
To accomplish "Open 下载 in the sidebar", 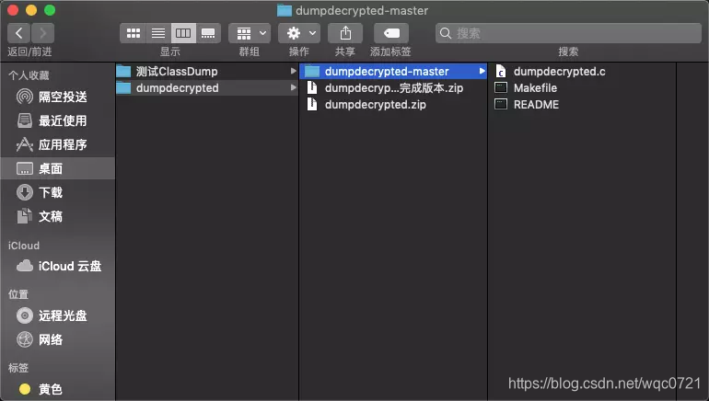I will pyautogui.click(x=58, y=192).
